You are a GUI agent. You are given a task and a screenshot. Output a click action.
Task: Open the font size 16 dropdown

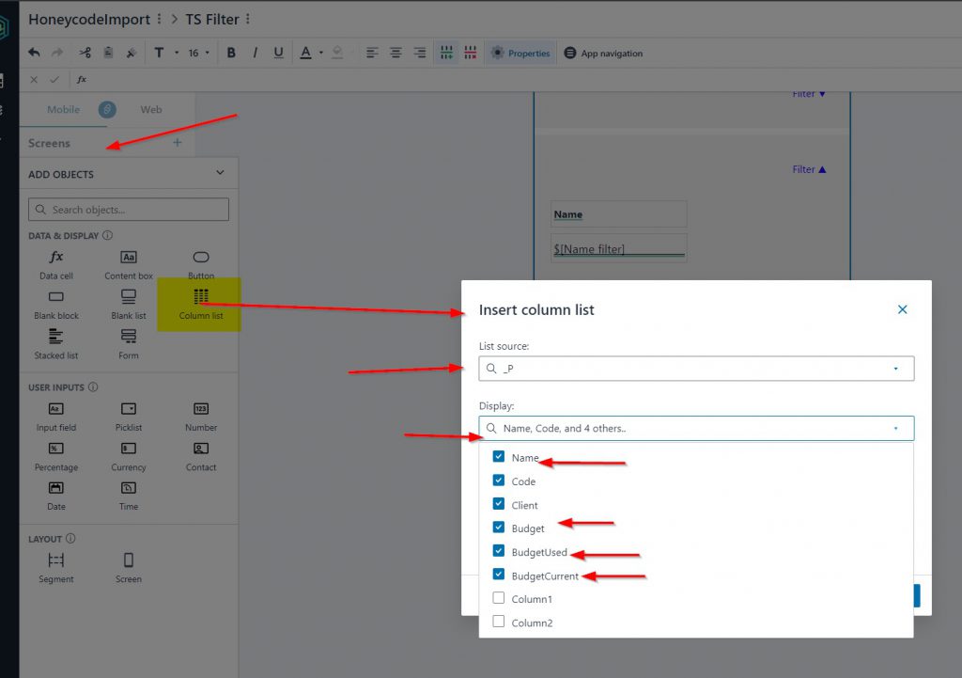point(198,53)
